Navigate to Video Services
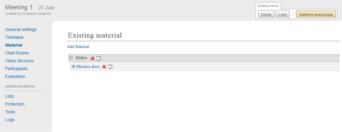342x132 pixels. pyautogui.click(x=19, y=61)
